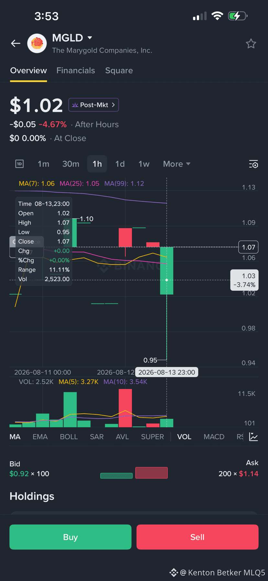Tap the back arrow icon
This screenshot has width=268, height=581.
[x=16, y=43]
